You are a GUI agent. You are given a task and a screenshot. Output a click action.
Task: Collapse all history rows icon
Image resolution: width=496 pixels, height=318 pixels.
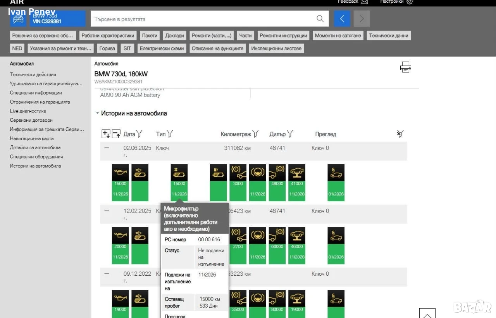tap(116, 134)
